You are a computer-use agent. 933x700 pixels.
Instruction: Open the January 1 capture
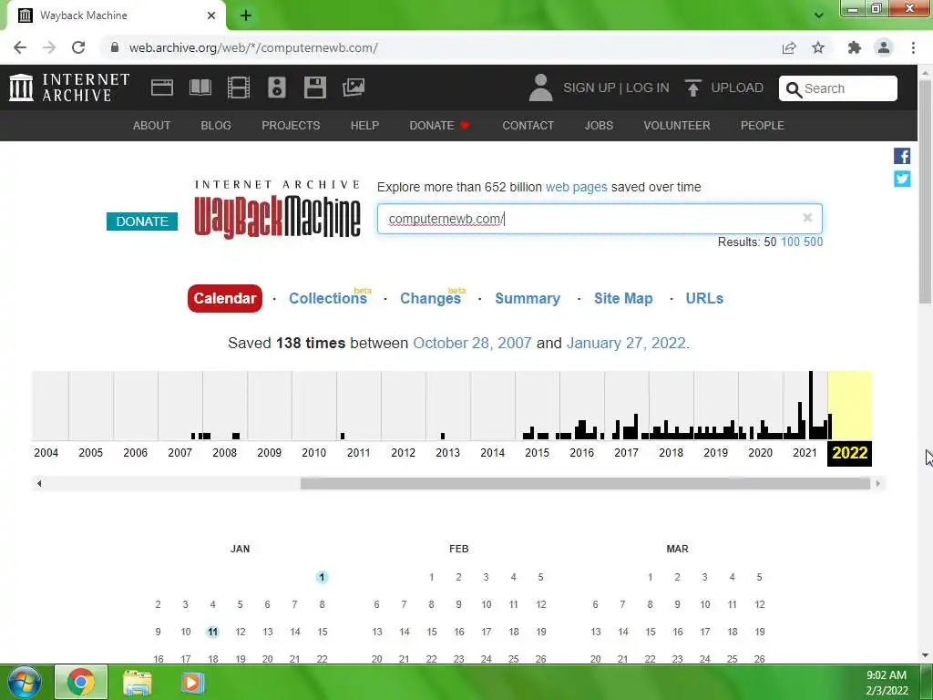click(322, 577)
